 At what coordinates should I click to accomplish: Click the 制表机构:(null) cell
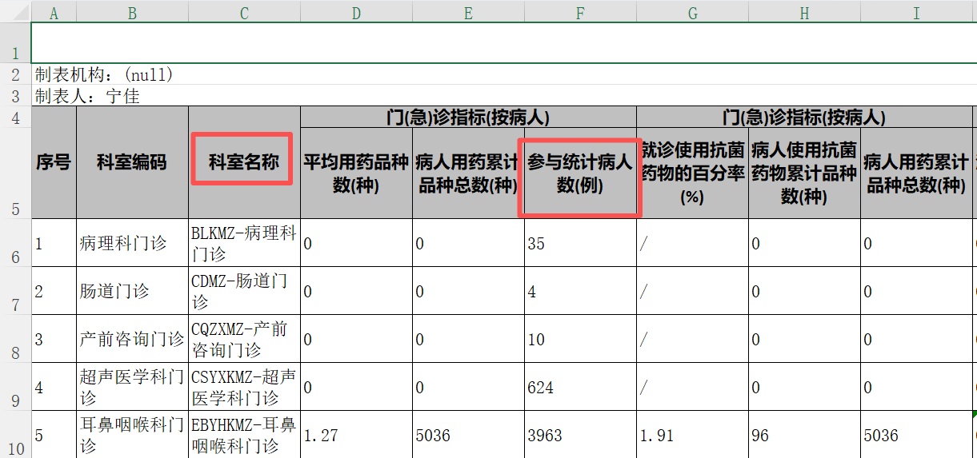click(x=104, y=74)
